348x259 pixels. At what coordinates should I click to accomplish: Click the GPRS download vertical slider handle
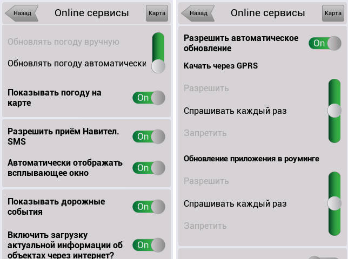pyautogui.click(x=334, y=110)
